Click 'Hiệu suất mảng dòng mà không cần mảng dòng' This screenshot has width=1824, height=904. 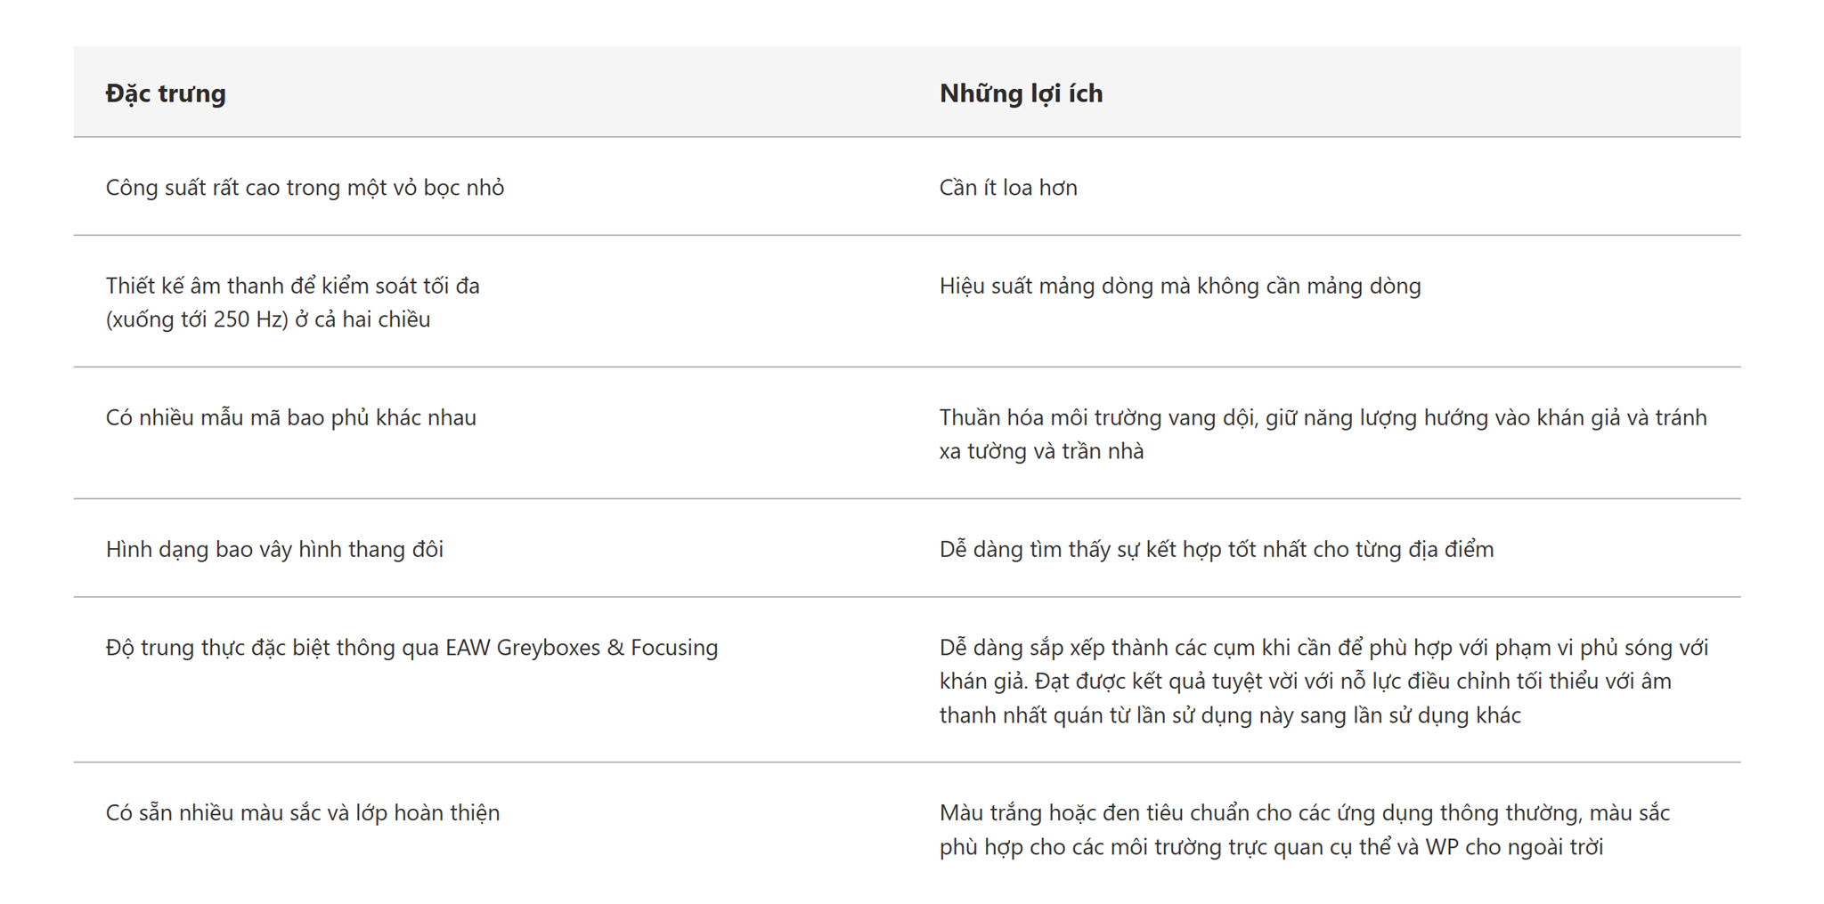click(x=1179, y=286)
